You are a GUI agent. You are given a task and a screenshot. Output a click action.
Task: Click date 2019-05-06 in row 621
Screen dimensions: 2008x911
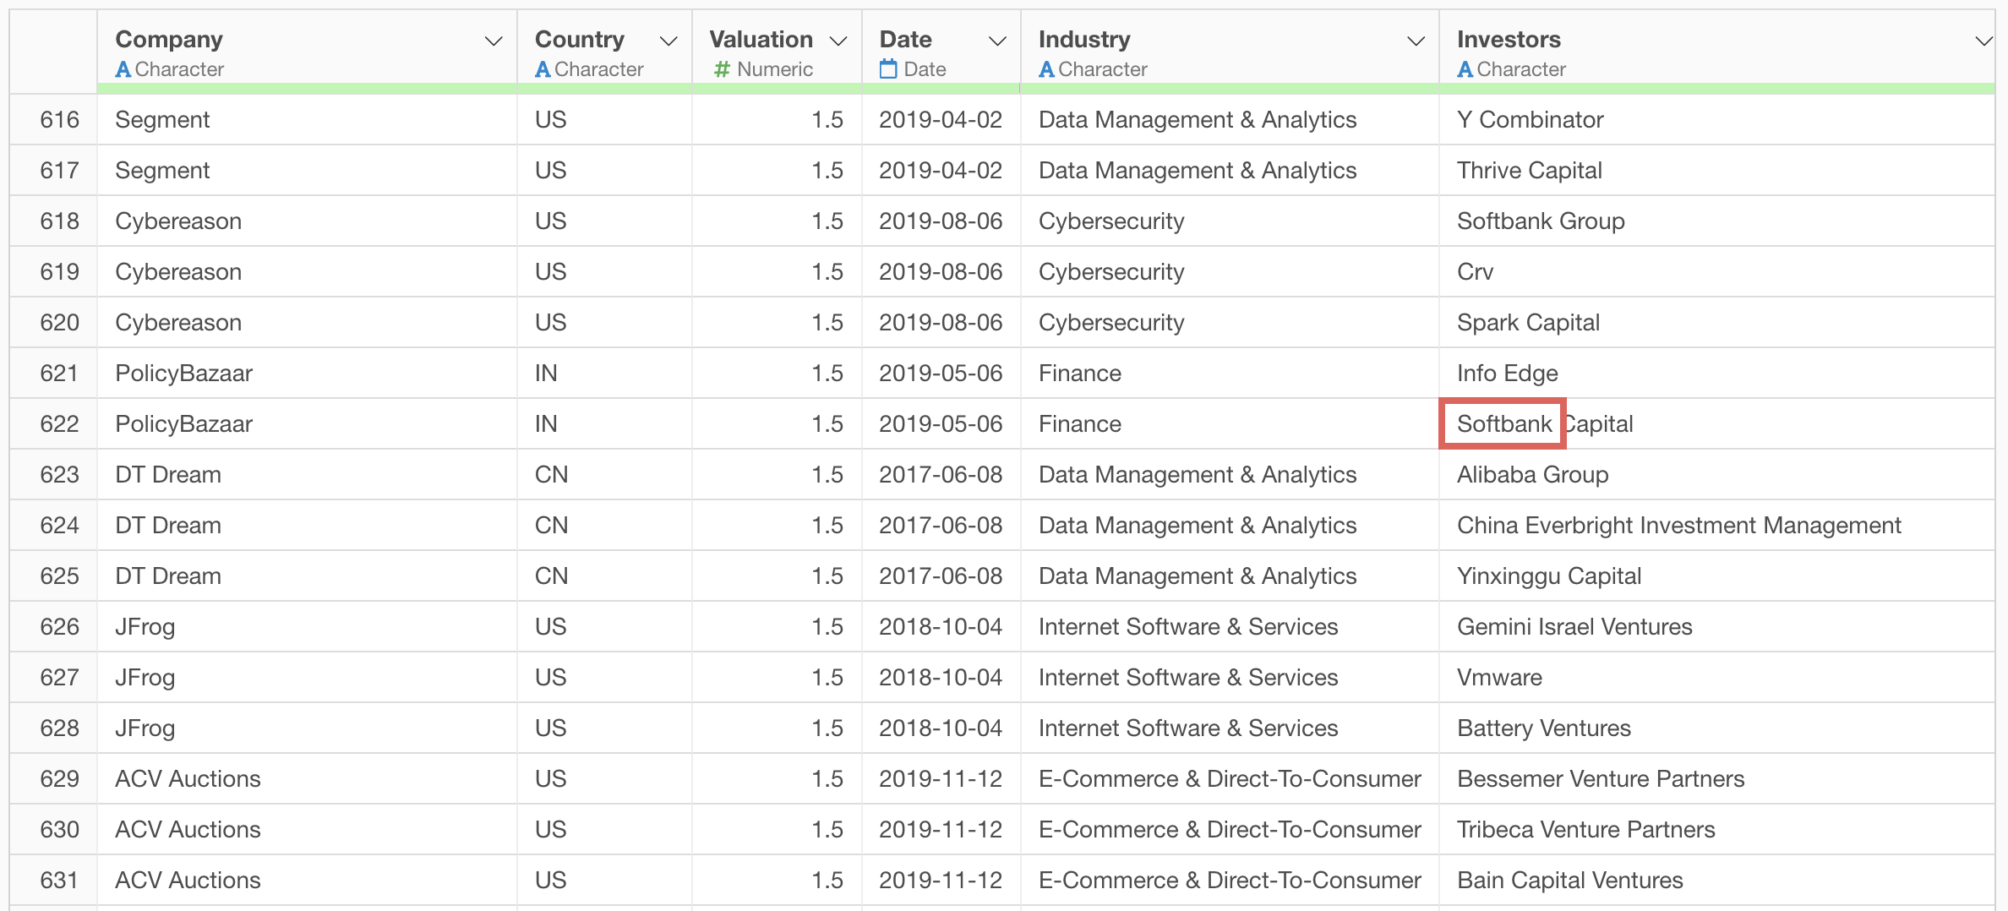pos(941,373)
